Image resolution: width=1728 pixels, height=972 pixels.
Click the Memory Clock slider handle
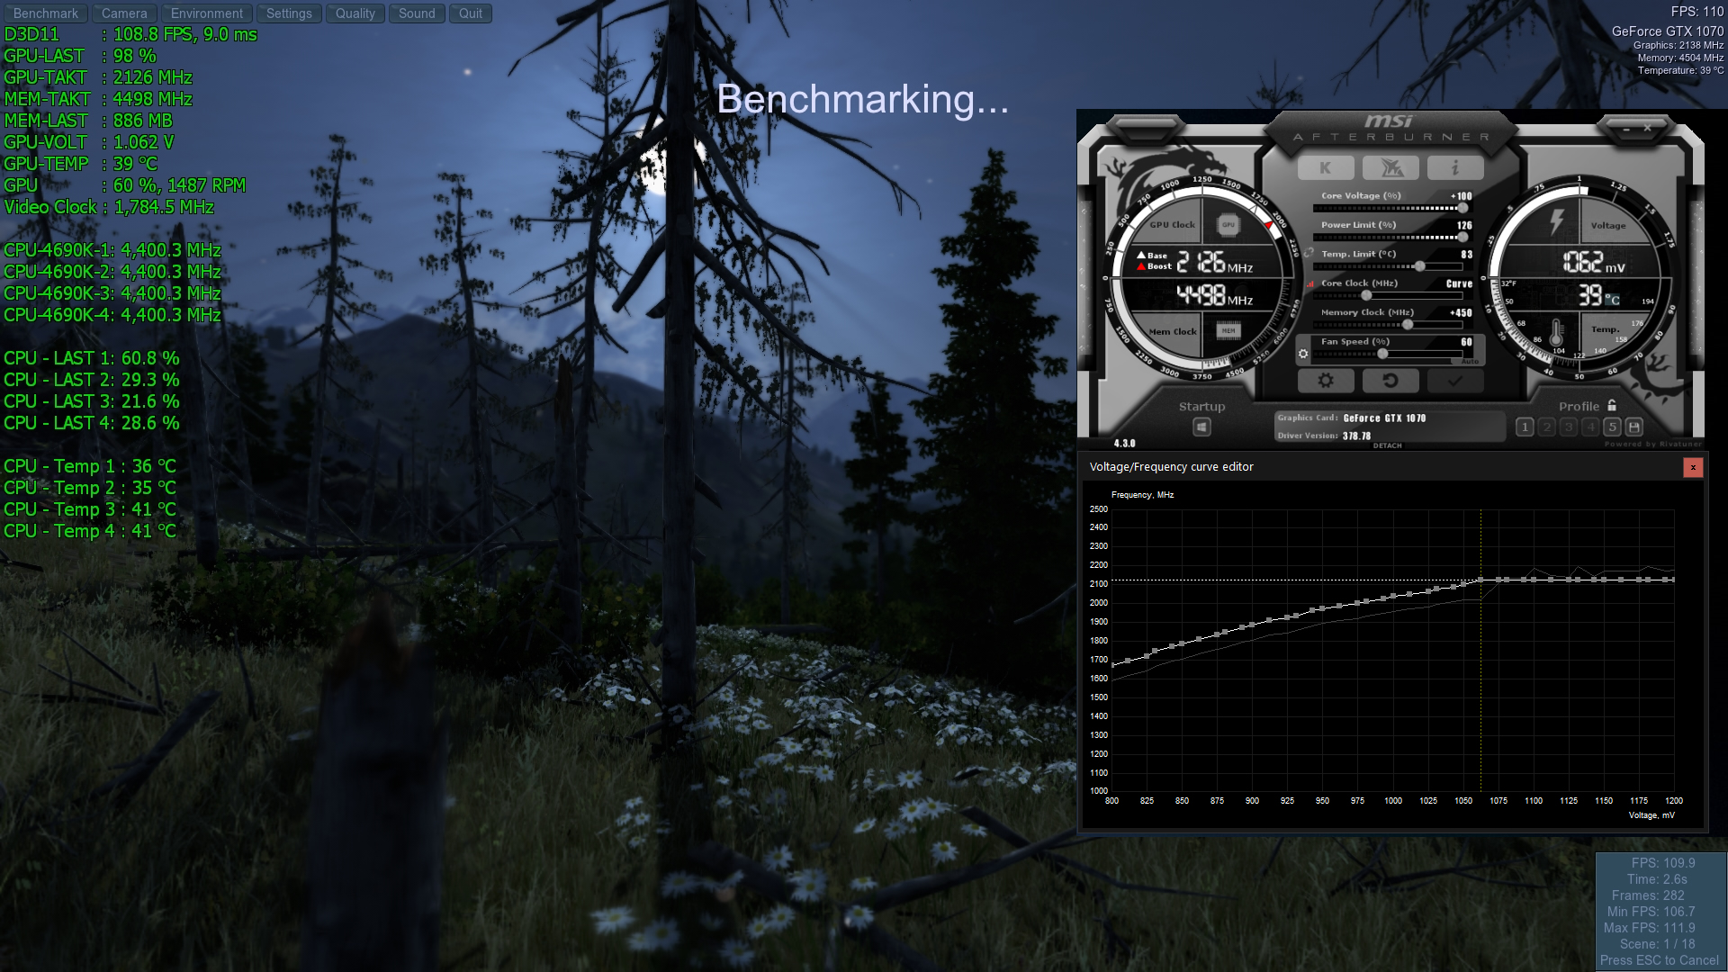1408,324
